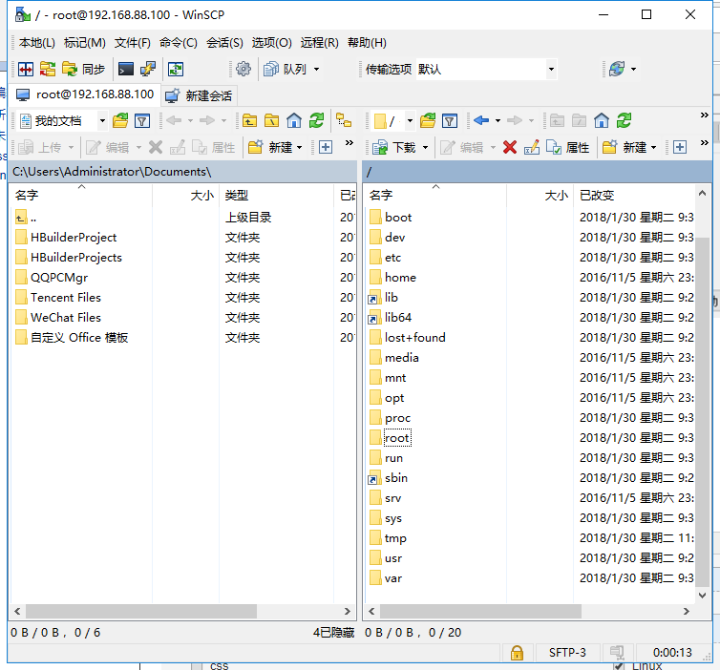Open the 帮助(H) menu
This screenshot has height=670, width=720.
click(x=367, y=43)
